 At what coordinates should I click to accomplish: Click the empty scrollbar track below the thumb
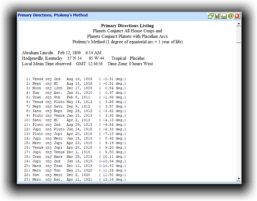pyautogui.click(x=238, y=110)
